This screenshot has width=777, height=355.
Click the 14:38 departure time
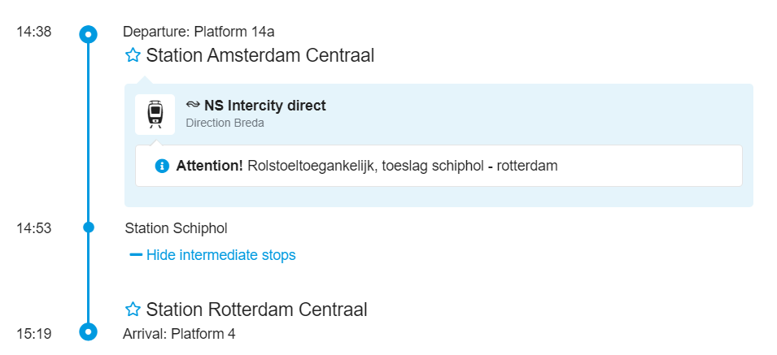pyautogui.click(x=33, y=32)
